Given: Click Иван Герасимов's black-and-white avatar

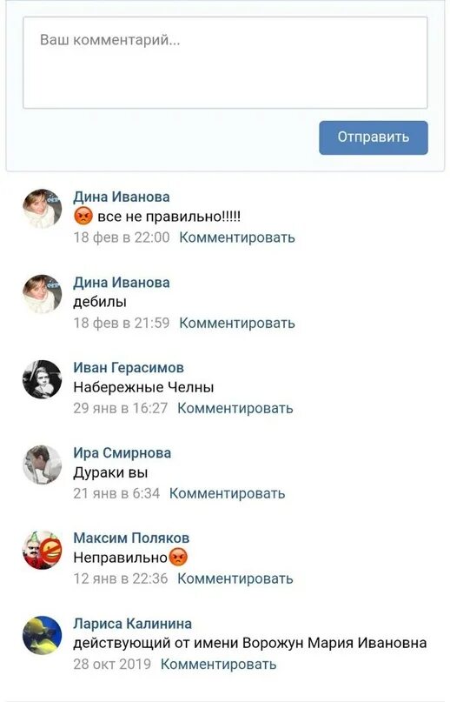Looking at the screenshot, I should [x=43, y=379].
